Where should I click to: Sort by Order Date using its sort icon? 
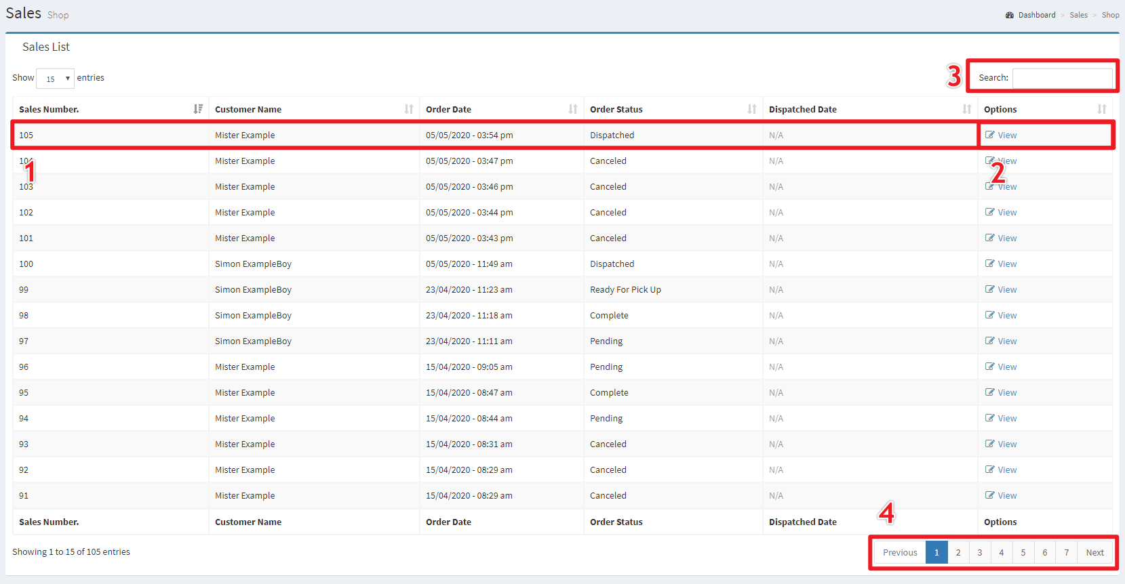(x=573, y=109)
